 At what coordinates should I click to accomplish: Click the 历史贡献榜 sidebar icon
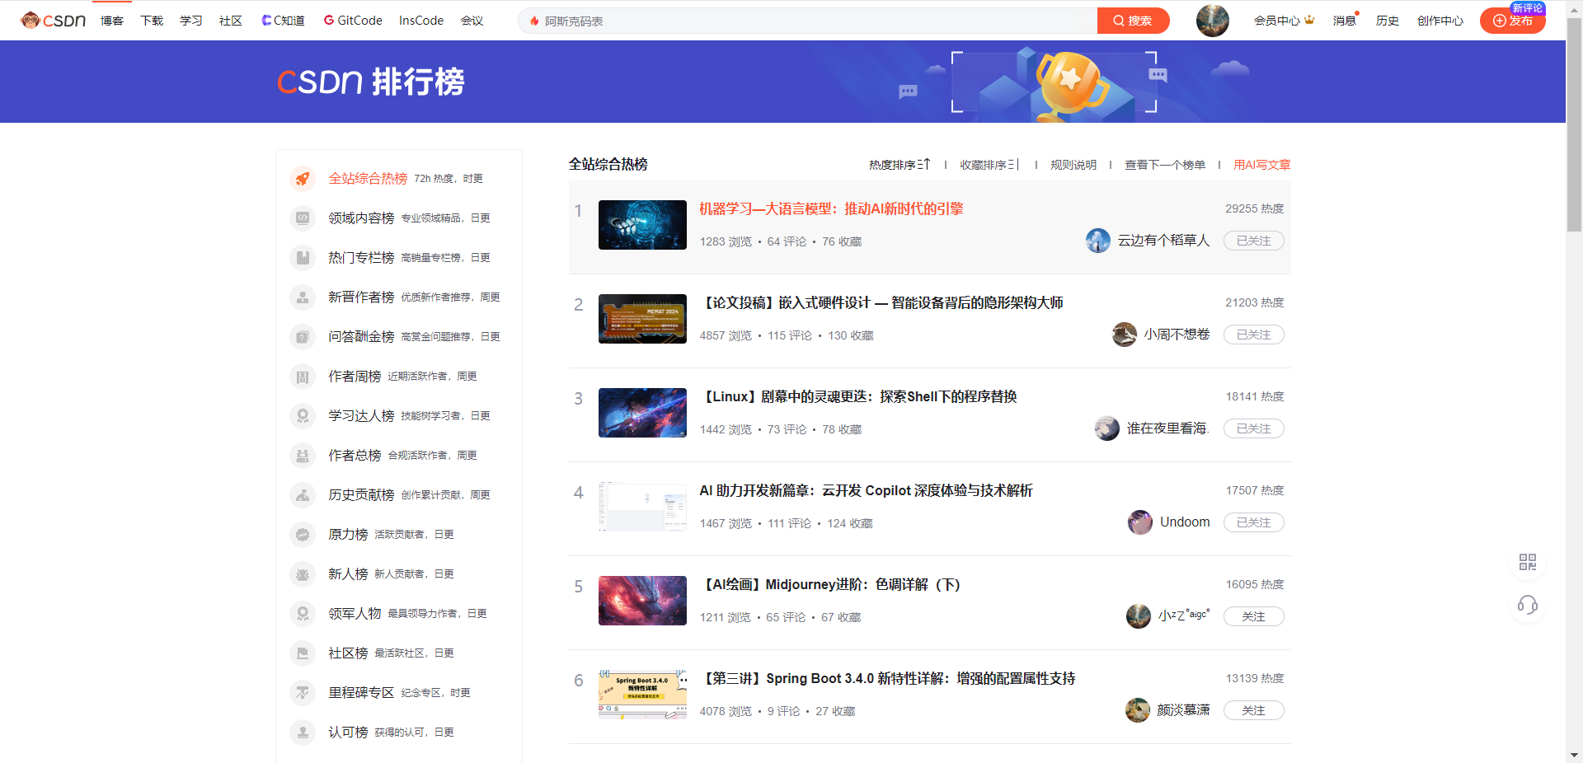(303, 495)
